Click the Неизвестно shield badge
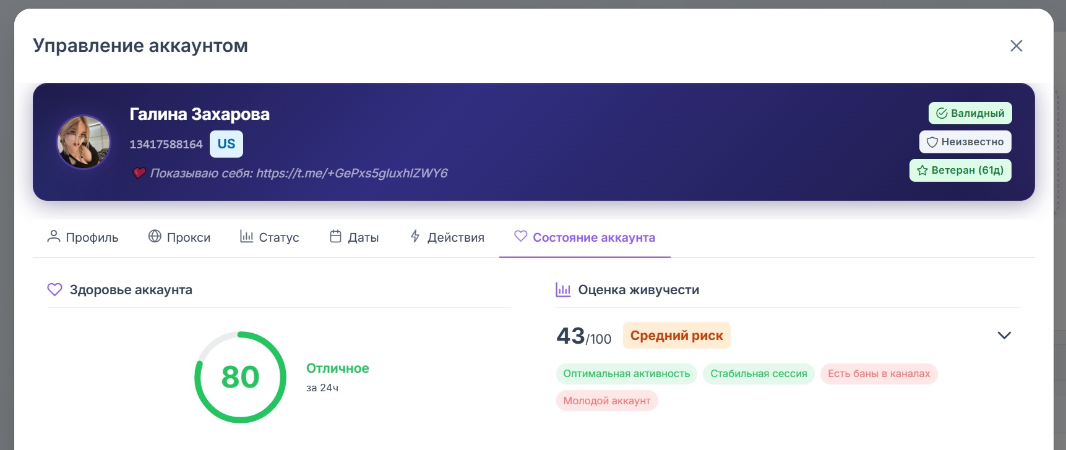The height and width of the screenshot is (450, 1066). [965, 142]
